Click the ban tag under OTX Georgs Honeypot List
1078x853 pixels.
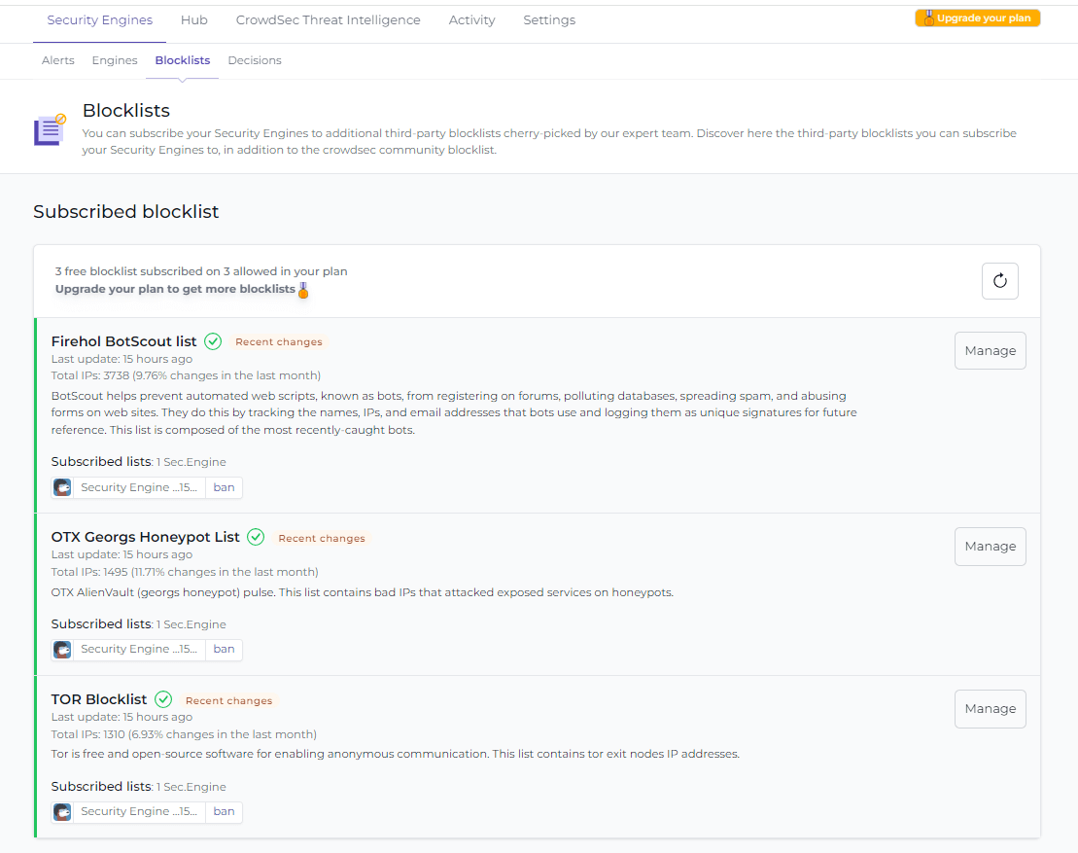click(224, 649)
